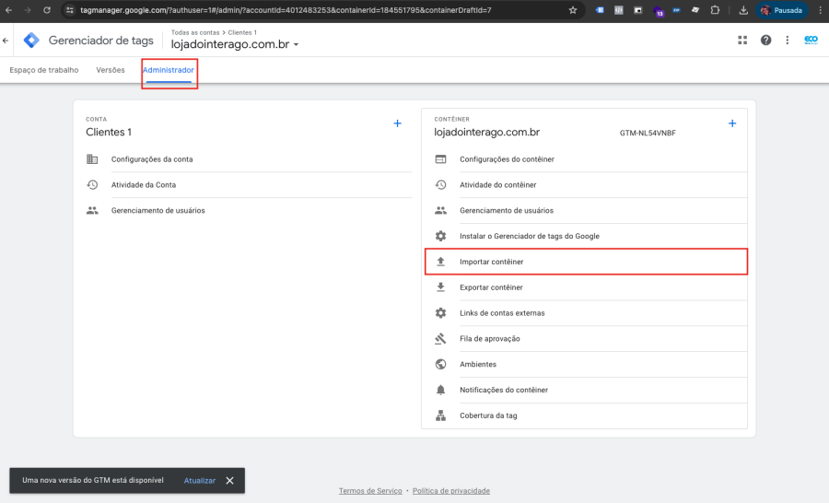829x503 pixels.
Task: Open Fila de aprovação
Action: [x=490, y=338]
